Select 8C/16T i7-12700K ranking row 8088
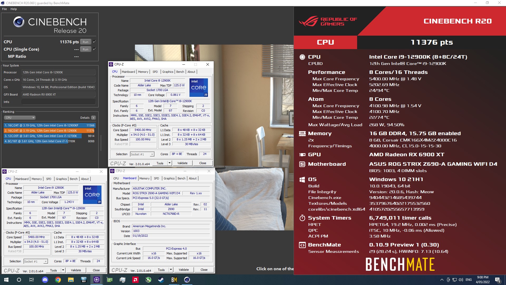Image resolution: width=506 pixels, height=285 pixels. click(x=50, y=141)
